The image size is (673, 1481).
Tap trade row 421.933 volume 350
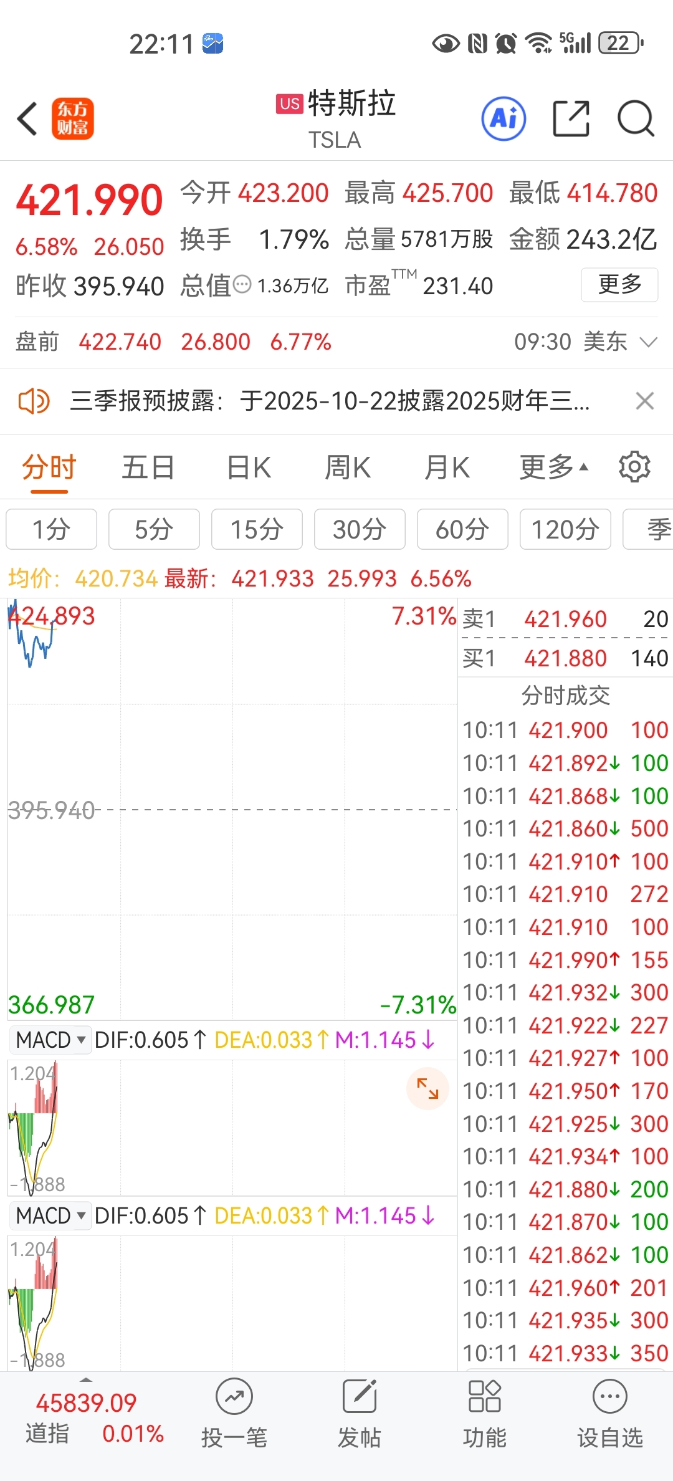[x=565, y=1353]
